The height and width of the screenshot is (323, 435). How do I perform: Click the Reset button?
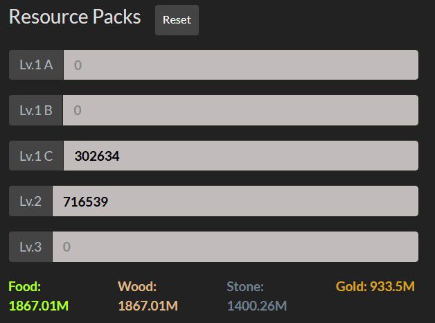coord(177,20)
